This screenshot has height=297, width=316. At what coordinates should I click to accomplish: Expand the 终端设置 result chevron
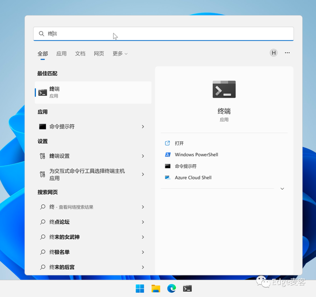tap(143, 156)
